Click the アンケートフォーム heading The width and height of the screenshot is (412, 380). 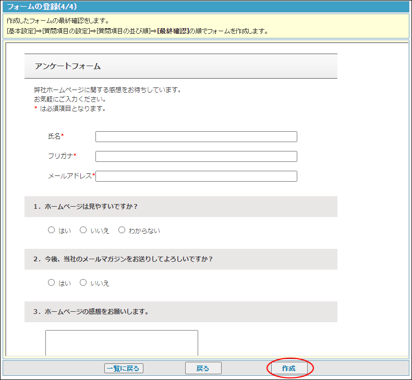click(68, 66)
